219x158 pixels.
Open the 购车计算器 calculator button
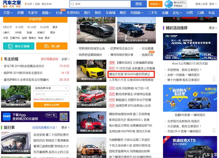tap(18, 46)
